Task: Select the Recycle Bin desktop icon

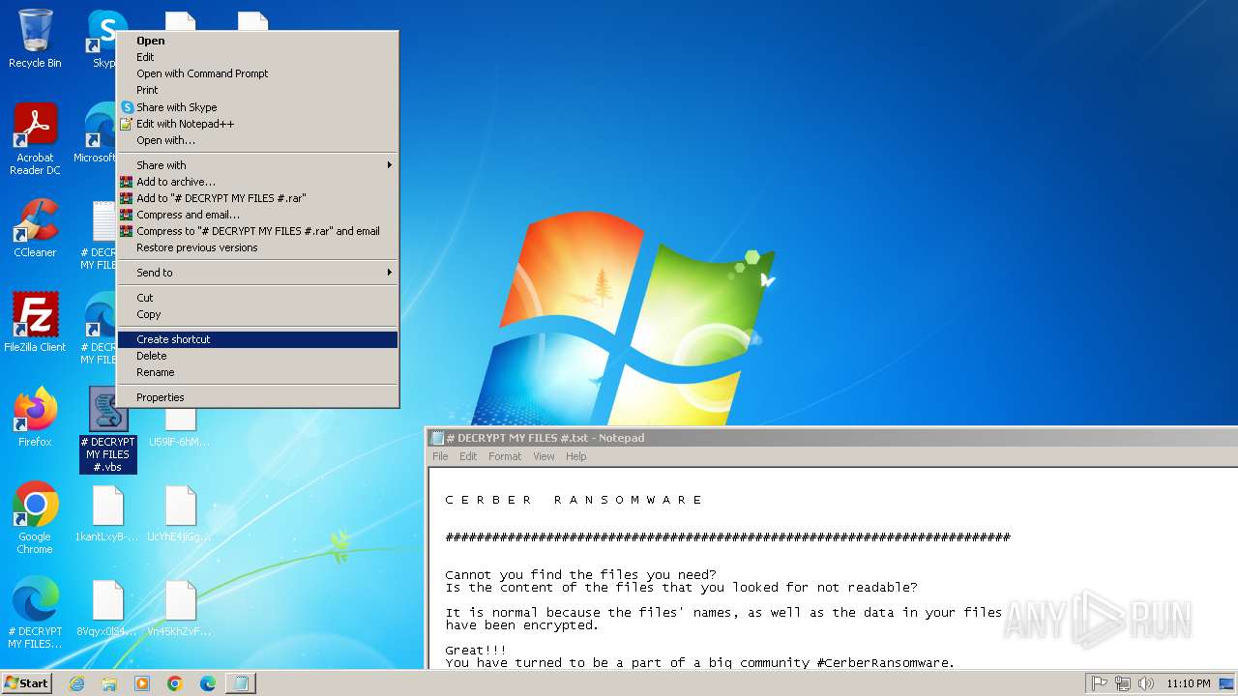Action: tap(35, 39)
